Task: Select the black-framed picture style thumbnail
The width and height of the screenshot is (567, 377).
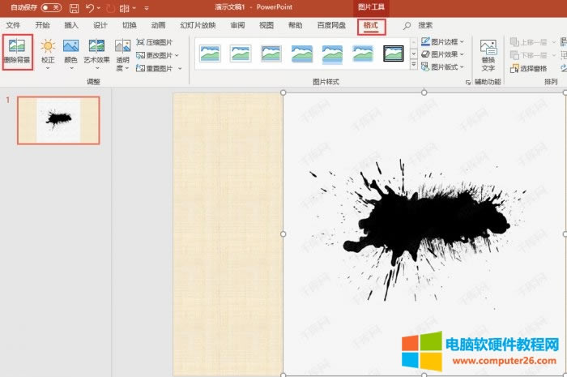Action: coord(394,54)
